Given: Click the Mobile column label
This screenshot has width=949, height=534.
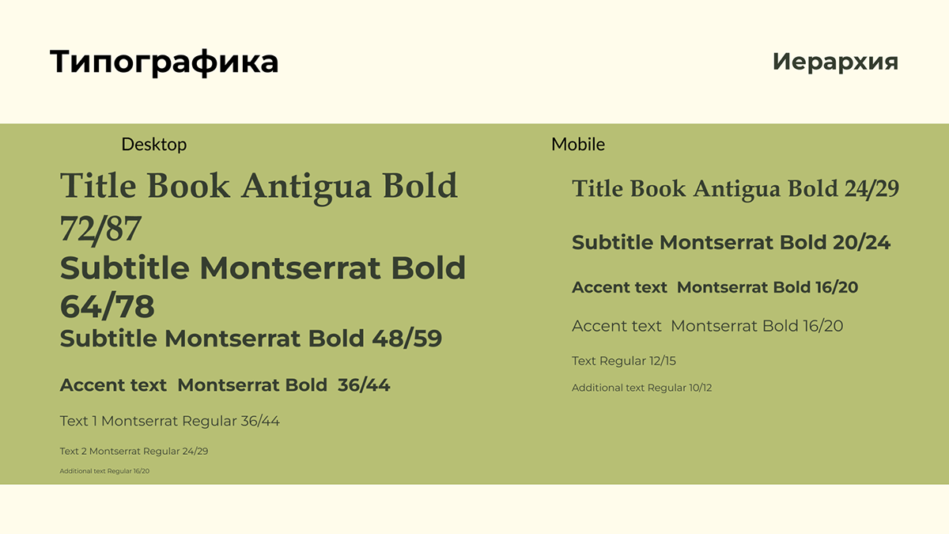Looking at the screenshot, I should click(578, 144).
